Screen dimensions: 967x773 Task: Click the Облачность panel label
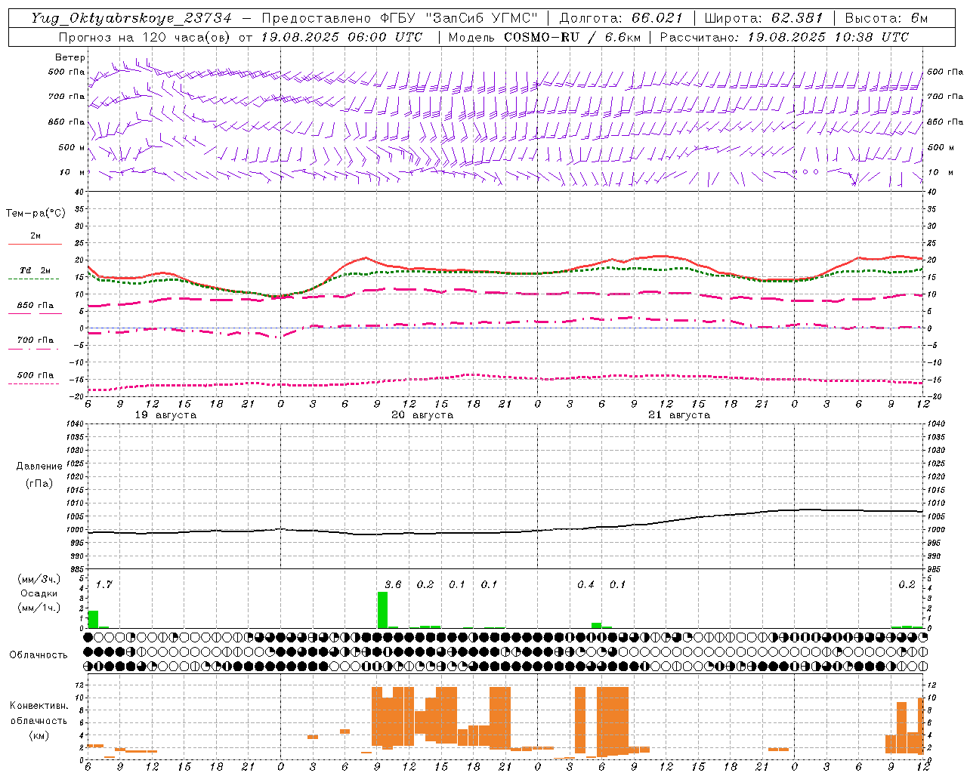coord(39,654)
